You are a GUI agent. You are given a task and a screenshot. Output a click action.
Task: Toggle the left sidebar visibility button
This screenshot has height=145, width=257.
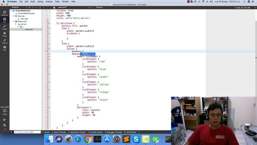point(11,132)
